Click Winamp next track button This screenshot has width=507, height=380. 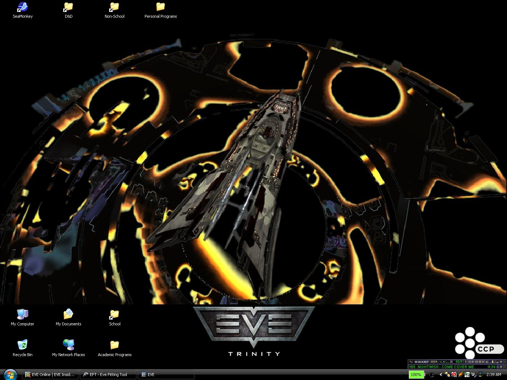(x=483, y=362)
